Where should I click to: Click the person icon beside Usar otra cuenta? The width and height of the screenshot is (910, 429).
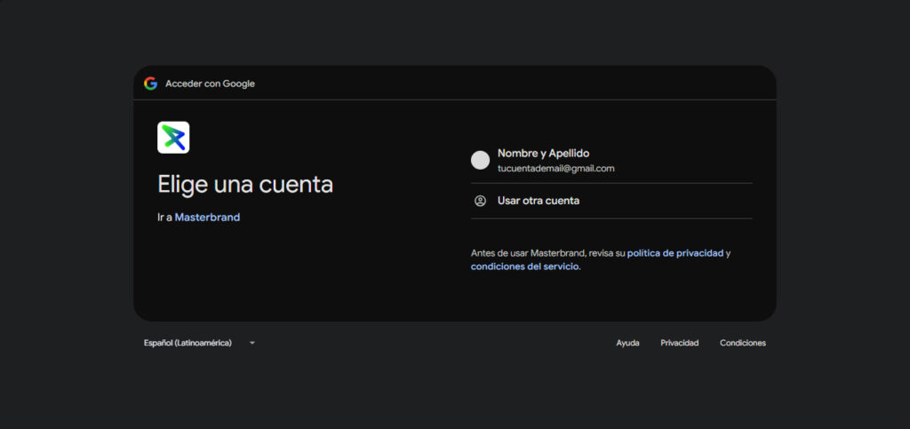tap(480, 201)
